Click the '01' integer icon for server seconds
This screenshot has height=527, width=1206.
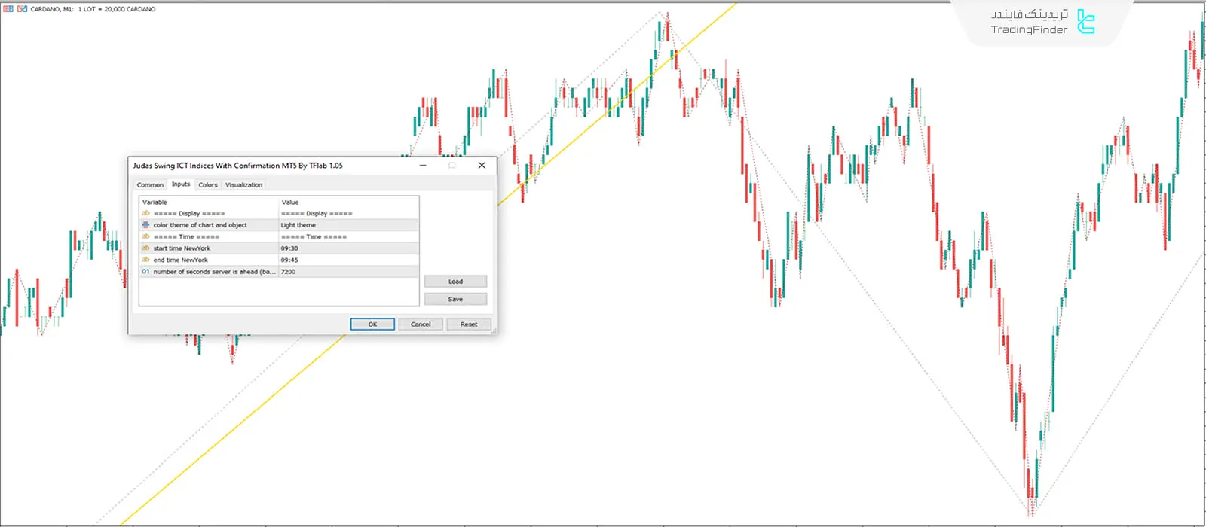coord(145,272)
